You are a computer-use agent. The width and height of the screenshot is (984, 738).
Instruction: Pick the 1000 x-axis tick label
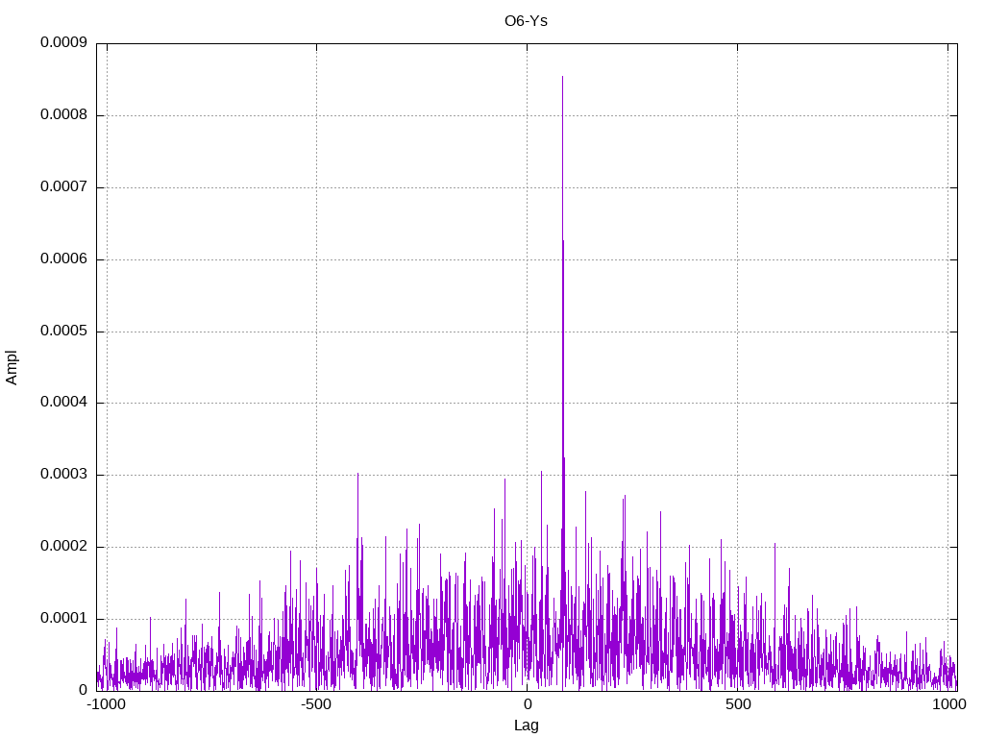[x=948, y=704]
